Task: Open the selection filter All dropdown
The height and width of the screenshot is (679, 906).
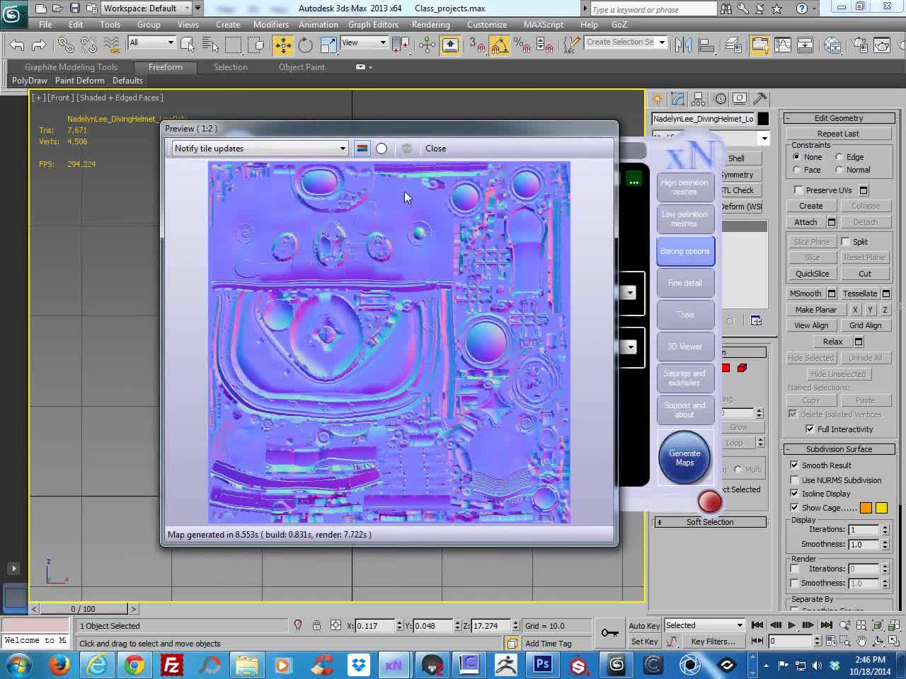Action: (x=151, y=42)
